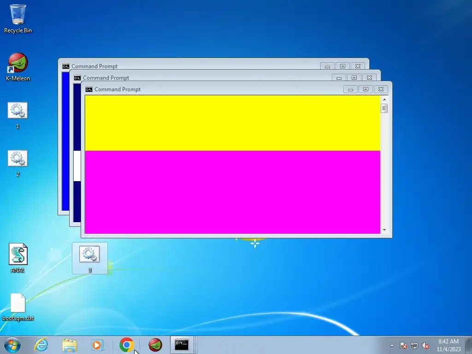Screen dimensions: 472x354
Task: Select batch file icon named 1
Action: click(18, 115)
